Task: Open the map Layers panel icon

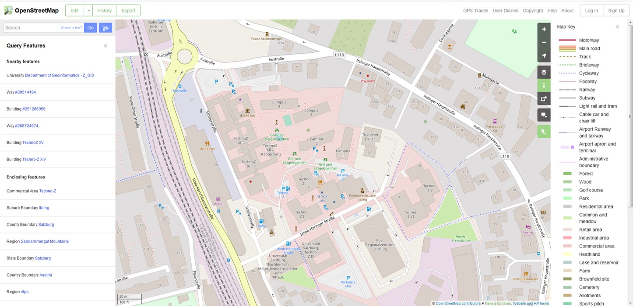Action: [x=544, y=72]
